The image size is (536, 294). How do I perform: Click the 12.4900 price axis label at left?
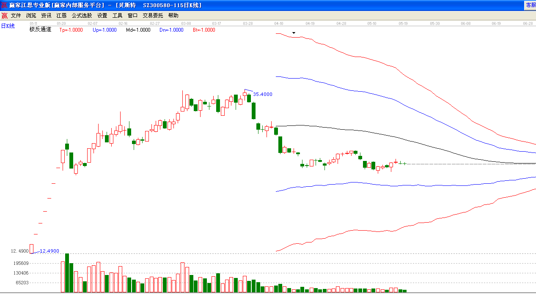[x=20, y=251]
